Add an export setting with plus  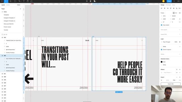coord(180,77)
